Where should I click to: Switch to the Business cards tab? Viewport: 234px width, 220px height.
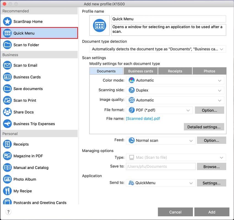click(141, 71)
